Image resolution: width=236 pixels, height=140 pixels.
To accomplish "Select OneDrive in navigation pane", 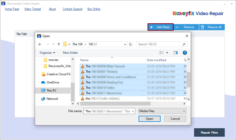I will click(50, 82).
